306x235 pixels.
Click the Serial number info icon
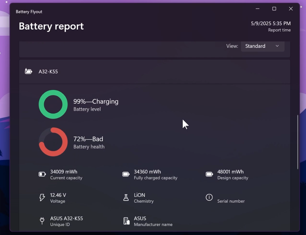click(209, 197)
